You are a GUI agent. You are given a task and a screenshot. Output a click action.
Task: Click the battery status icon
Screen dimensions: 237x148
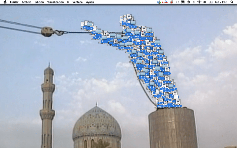coord(211,2)
